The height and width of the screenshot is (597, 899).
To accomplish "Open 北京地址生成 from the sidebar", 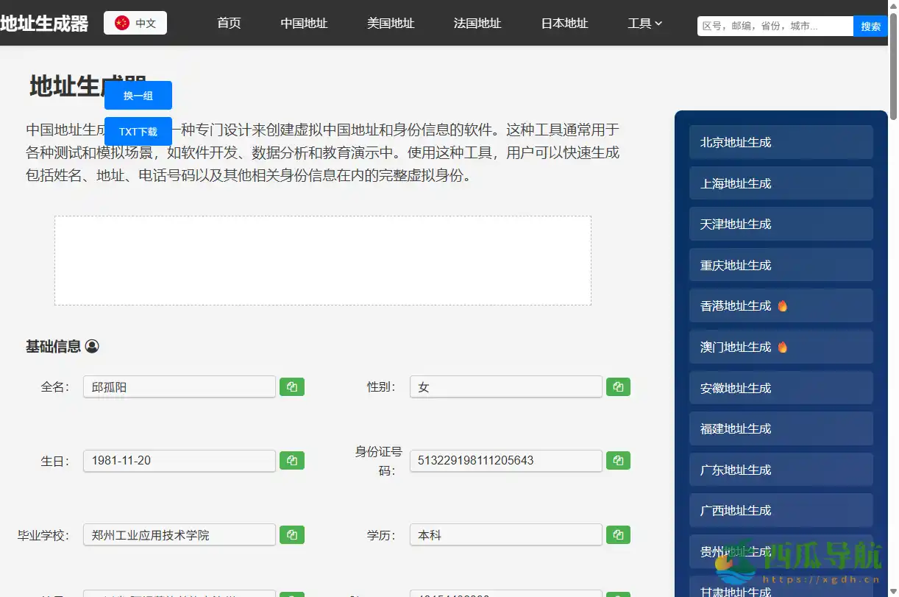I will (x=781, y=142).
